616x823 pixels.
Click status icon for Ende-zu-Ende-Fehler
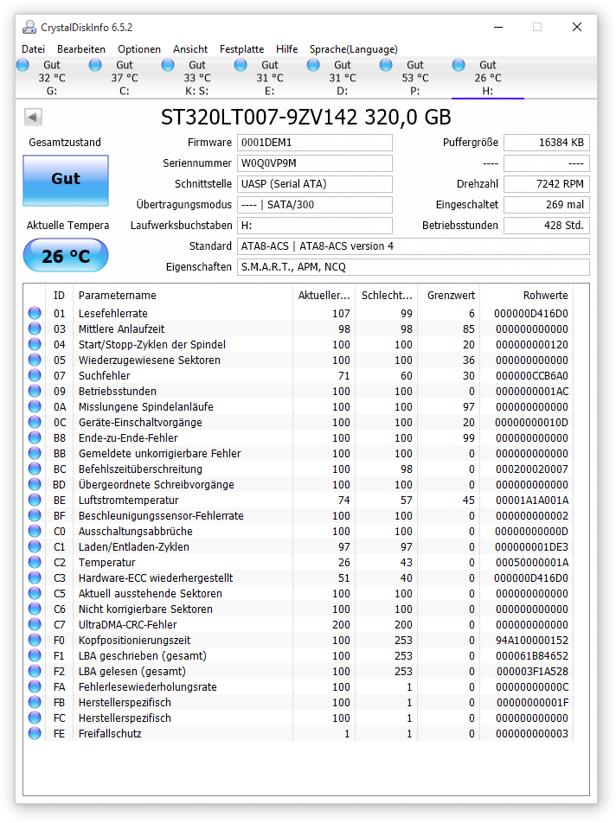[x=35, y=437]
